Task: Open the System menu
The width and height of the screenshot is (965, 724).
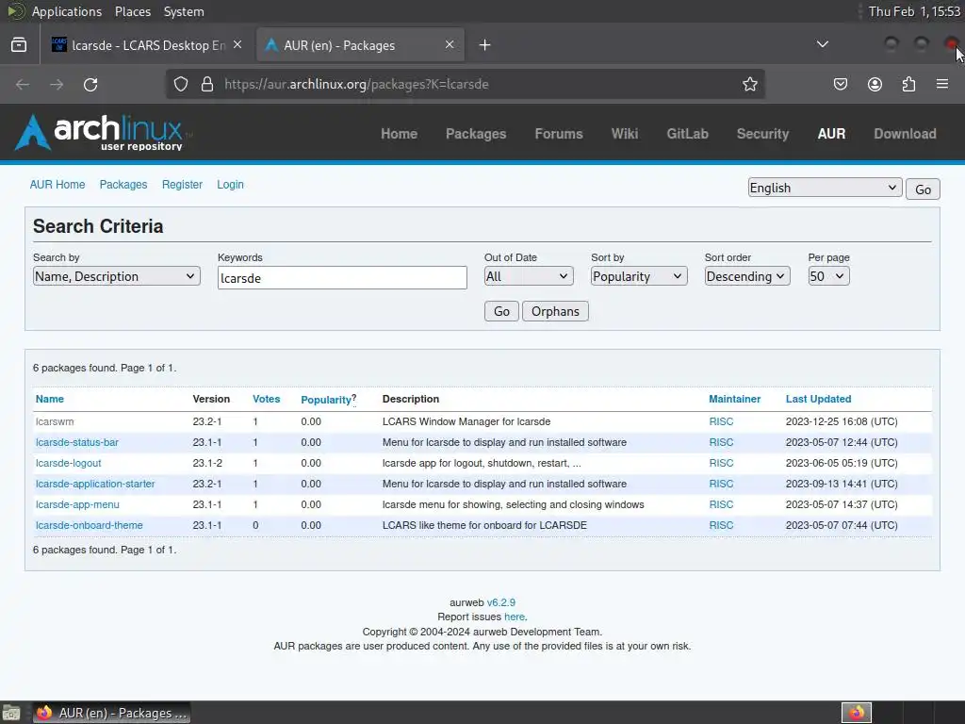Action: [184, 11]
